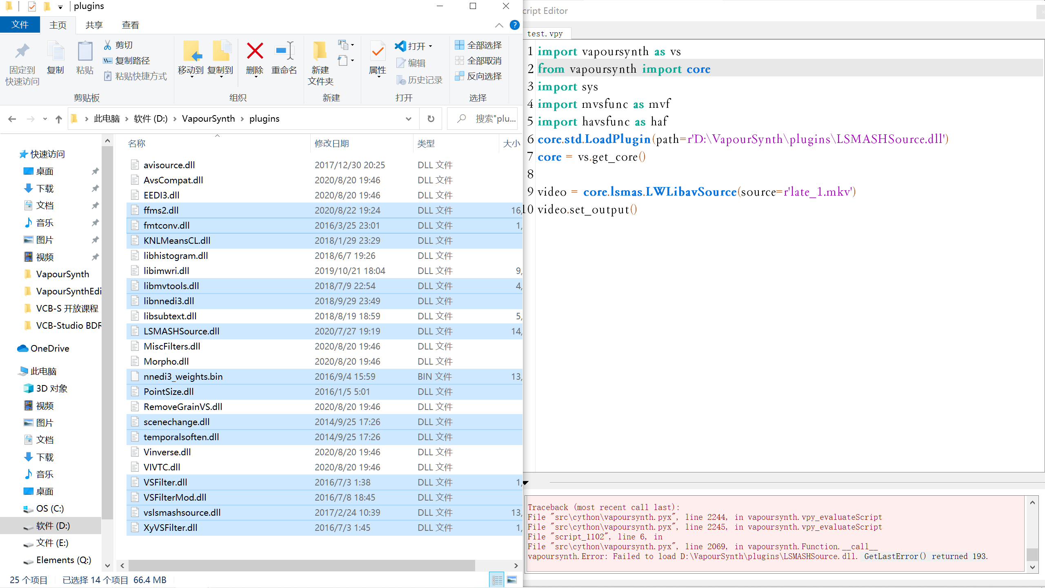The height and width of the screenshot is (588, 1045).
Task: Select the test.vpy editor tab
Action: [545, 33]
